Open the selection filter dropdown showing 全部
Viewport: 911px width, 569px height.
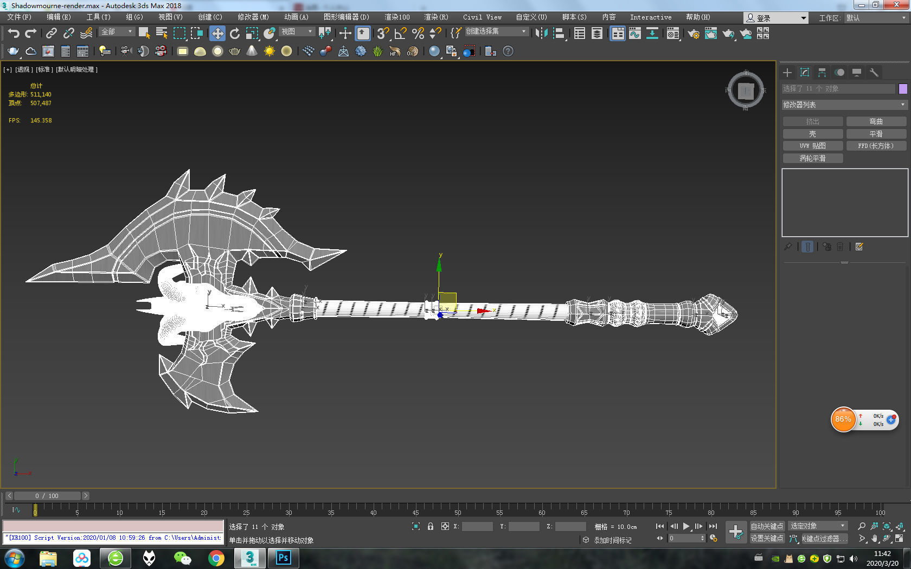pyautogui.click(x=117, y=32)
